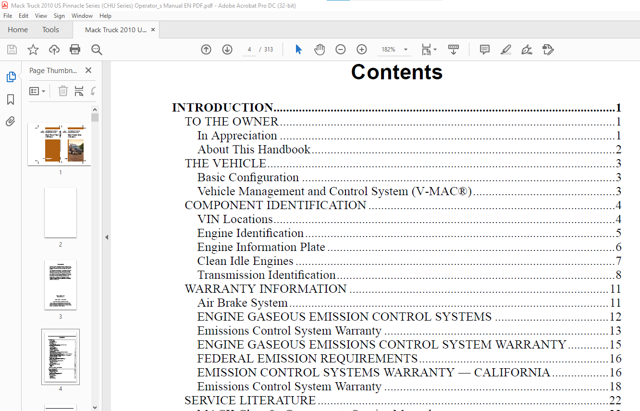Switch to the Tools tab
Image resolution: width=640 pixels, height=411 pixels.
point(50,30)
